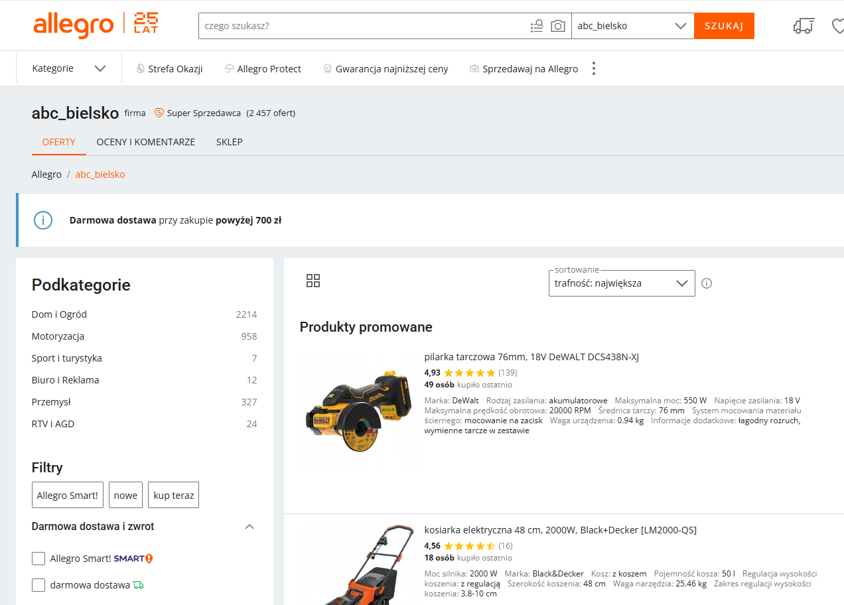Click the star rating of DeWALT saw
The image size is (844, 605).
tap(470, 373)
